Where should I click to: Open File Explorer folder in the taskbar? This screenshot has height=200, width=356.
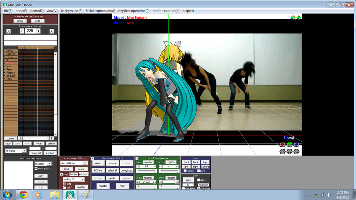[x=55, y=195]
